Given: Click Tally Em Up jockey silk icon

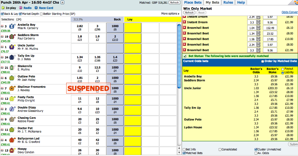Looking at the screenshot, I should point(12,57).
